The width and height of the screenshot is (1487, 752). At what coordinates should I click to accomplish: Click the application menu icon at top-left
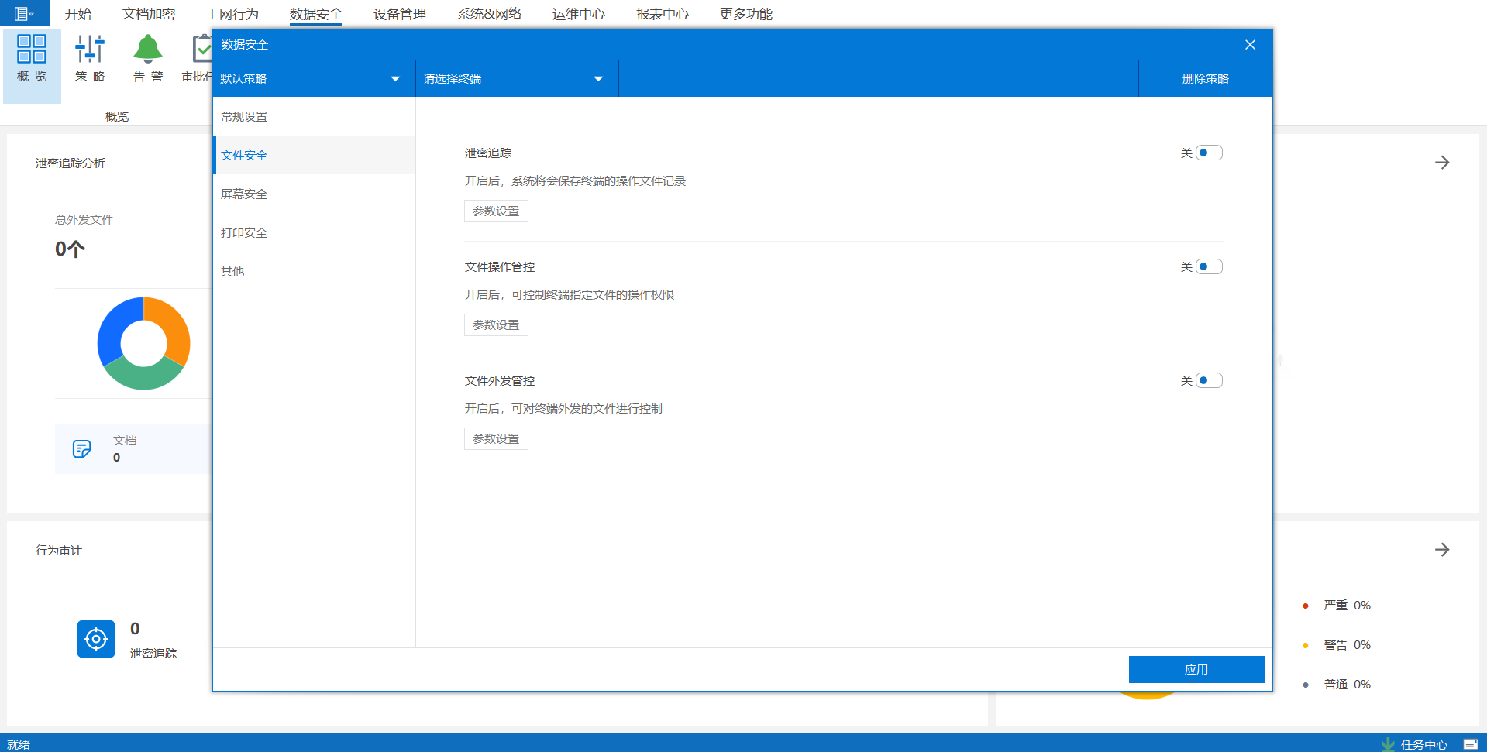23,13
